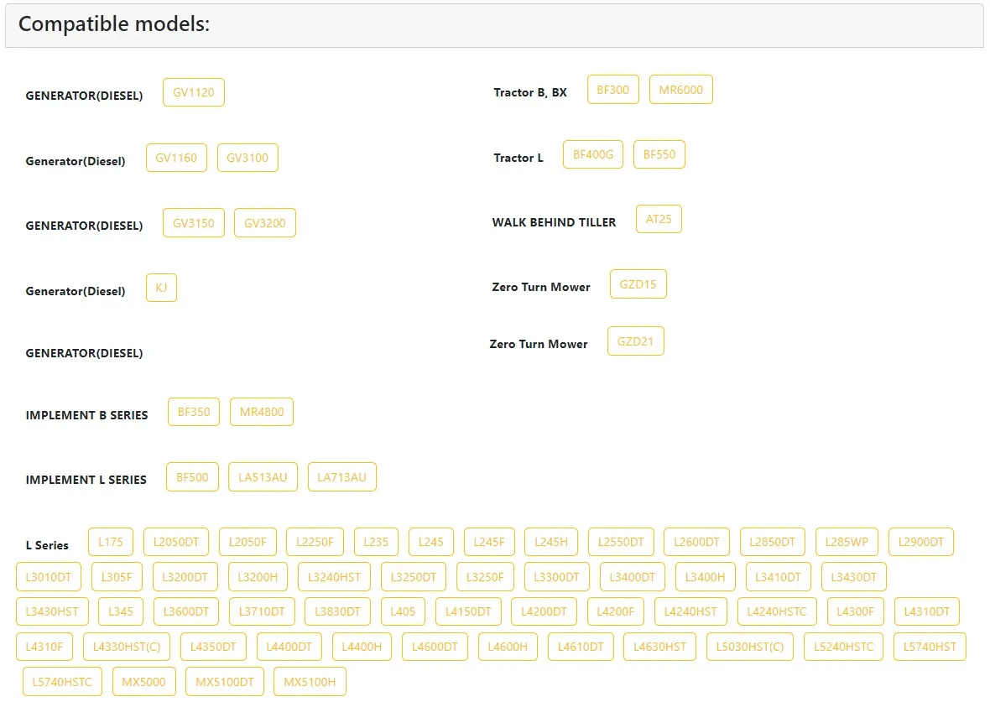
Task: Click the MX5000 model tag
Action: 144,682
